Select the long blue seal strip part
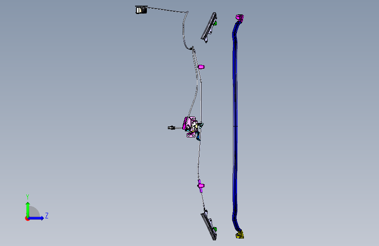This screenshot has width=379, height=246. (235, 126)
